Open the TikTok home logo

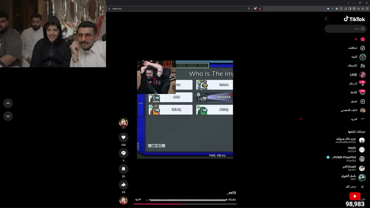click(354, 19)
